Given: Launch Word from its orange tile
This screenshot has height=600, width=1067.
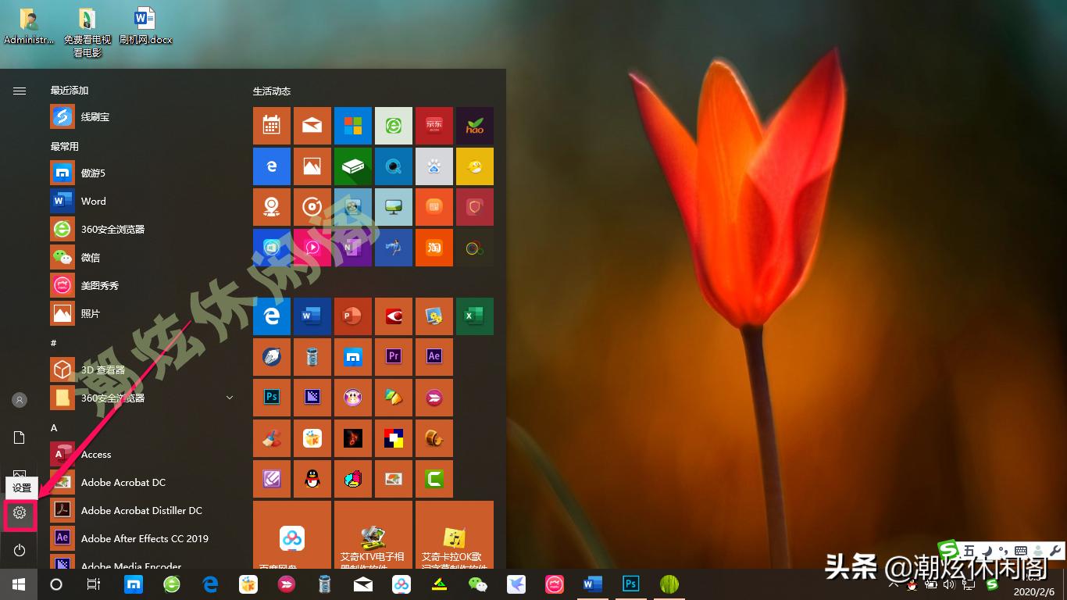Looking at the screenshot, I should (x=312, y=316).
